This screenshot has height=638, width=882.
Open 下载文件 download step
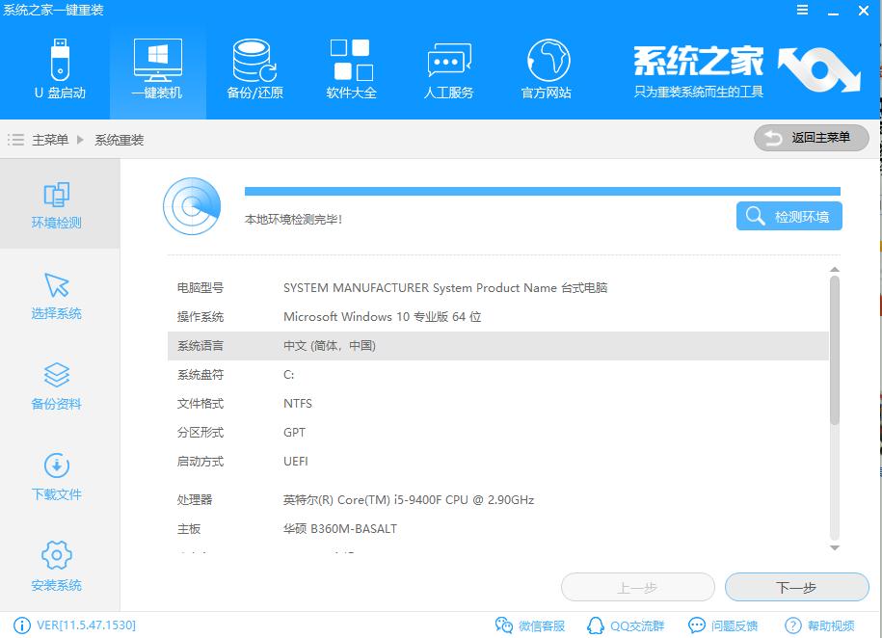[x=56, y=475]
